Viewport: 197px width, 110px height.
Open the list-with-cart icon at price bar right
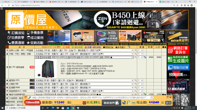pos(169,97)
